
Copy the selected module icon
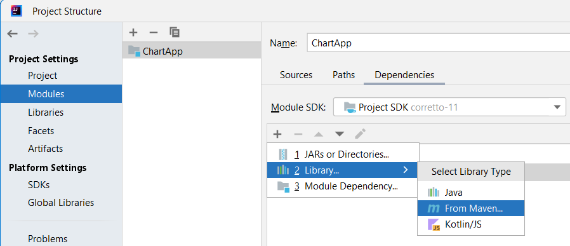[x=175, y=32]
